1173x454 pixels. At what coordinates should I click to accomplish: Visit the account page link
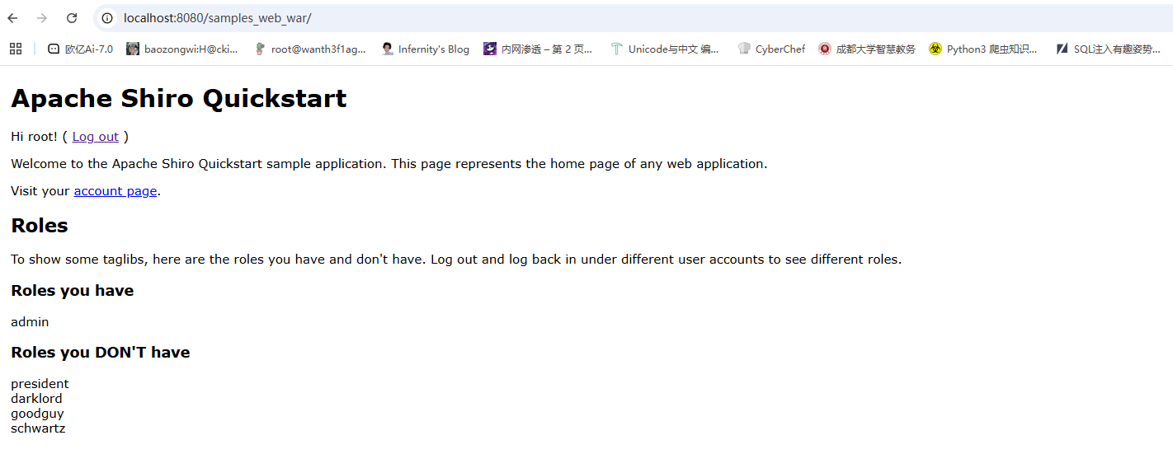pos(115,191)
